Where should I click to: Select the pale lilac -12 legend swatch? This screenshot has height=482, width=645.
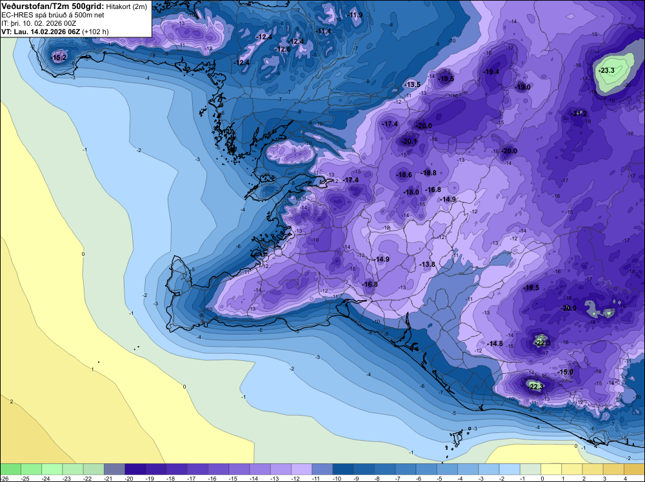(301, 469)
